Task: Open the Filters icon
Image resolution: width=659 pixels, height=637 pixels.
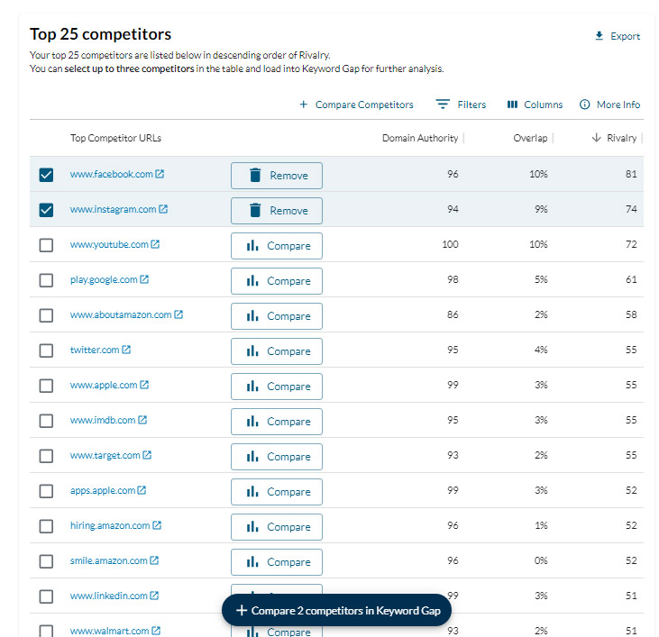Action: [443, 105]
